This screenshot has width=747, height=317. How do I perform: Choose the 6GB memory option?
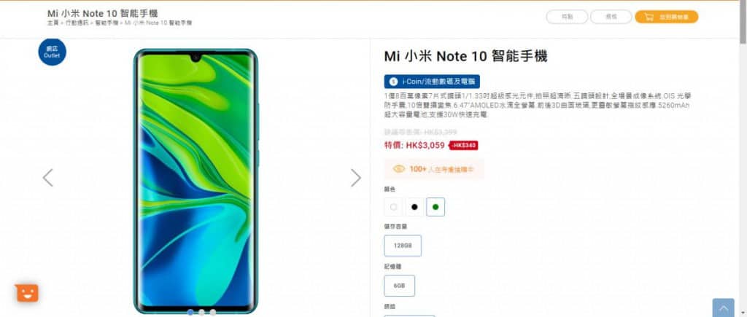[x=399, y=286]
